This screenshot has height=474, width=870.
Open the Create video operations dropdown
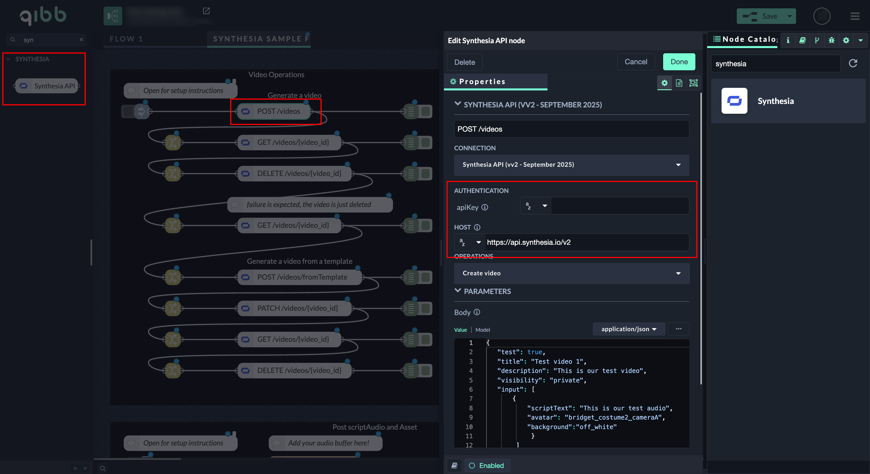(571, 273)
